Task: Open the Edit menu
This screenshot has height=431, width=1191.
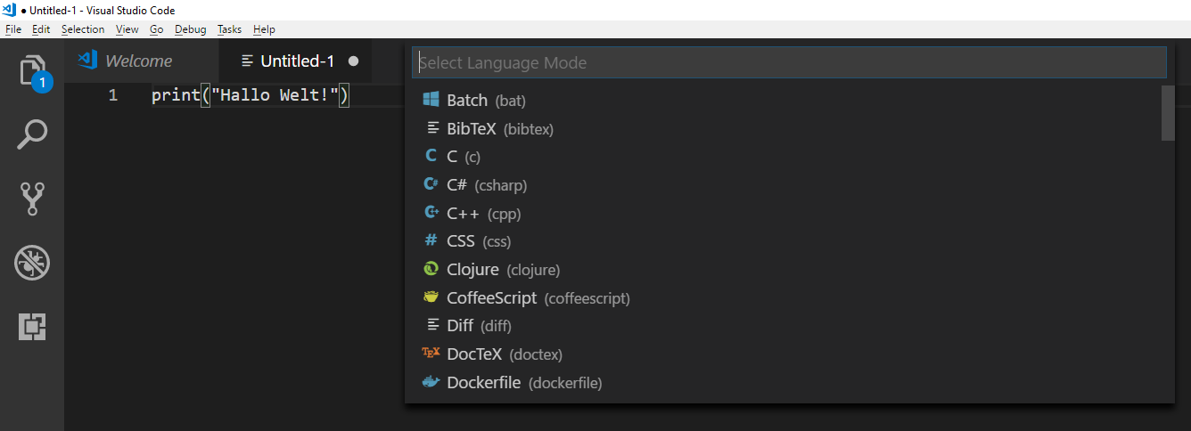Action: pos(41,29)
